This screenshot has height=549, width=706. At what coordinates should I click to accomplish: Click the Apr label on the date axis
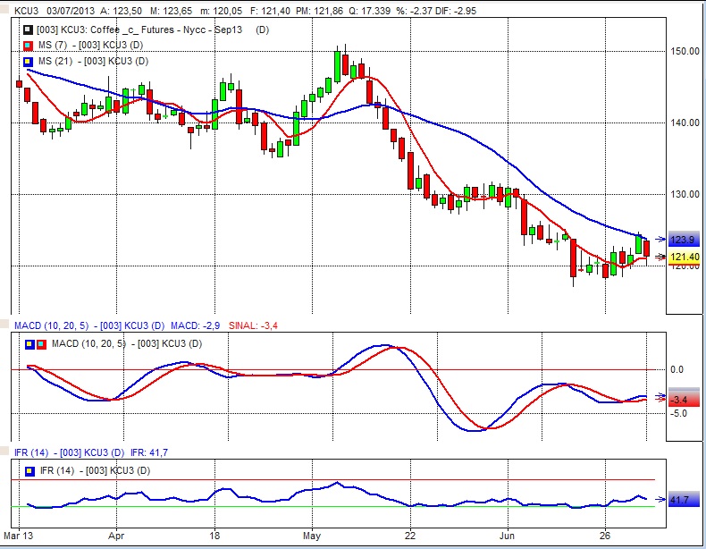click(x=115, y=537)
